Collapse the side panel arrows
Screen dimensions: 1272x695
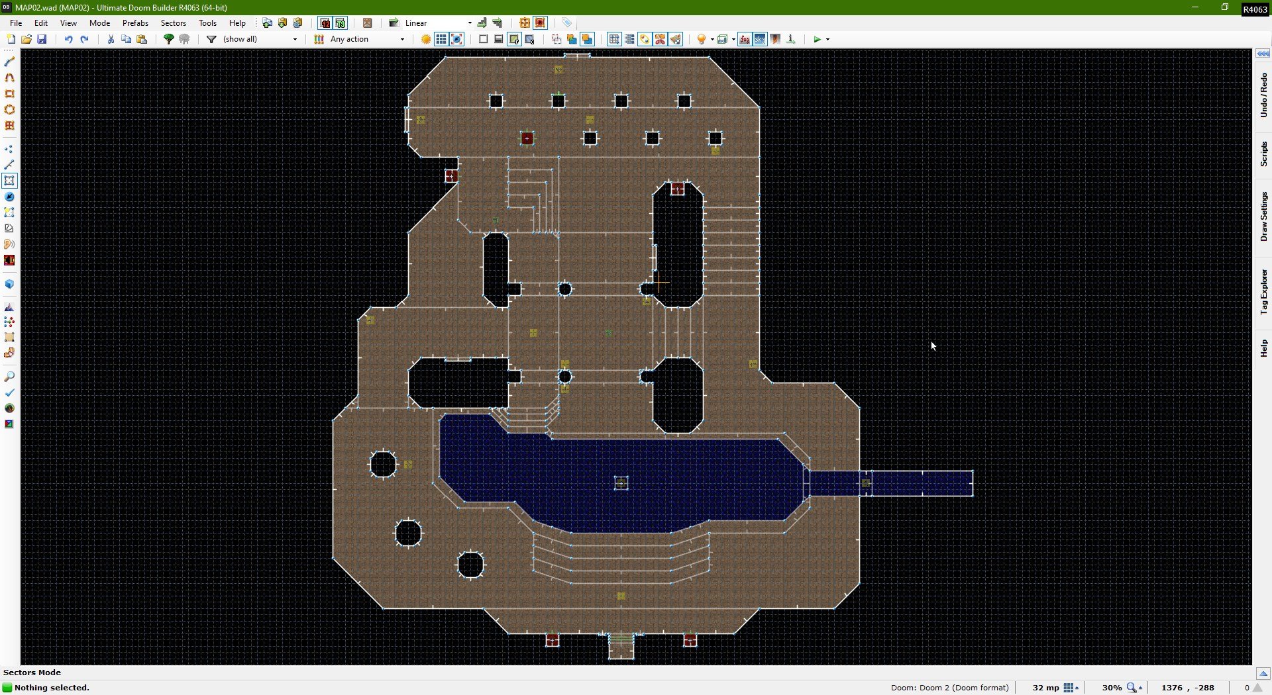pos(1263,54)
